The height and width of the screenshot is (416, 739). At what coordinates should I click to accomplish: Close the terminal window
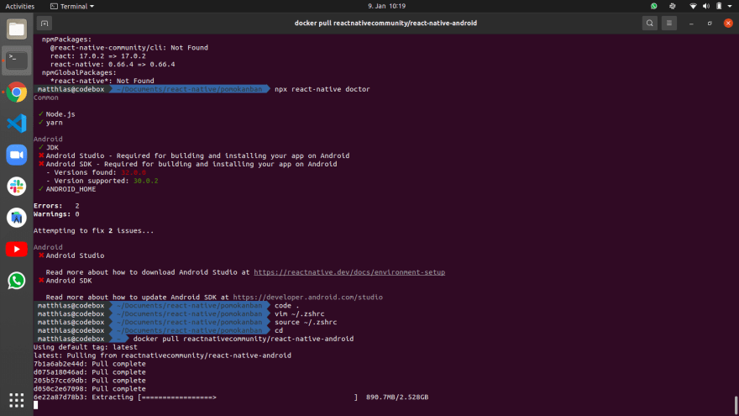tap(728, 24)
